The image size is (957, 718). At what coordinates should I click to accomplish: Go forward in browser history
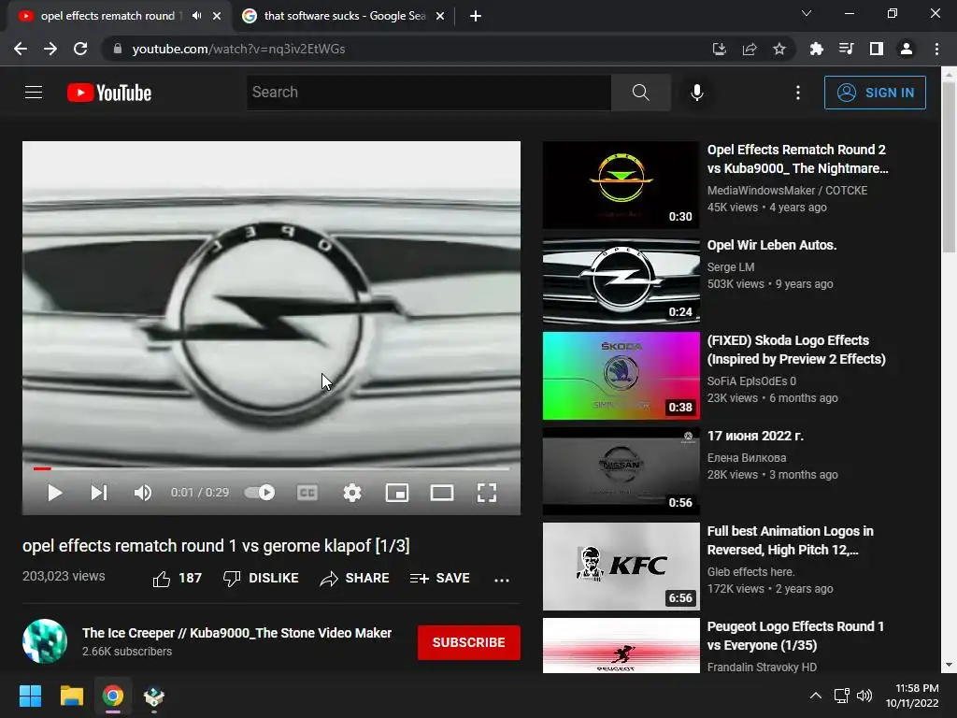point(50,49)
